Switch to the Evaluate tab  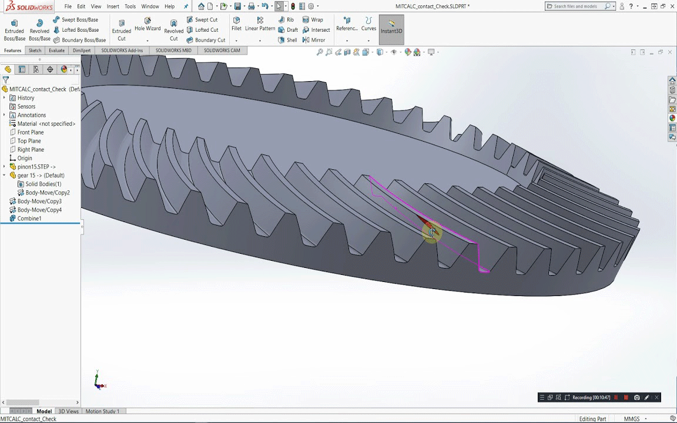(x=56, y=51)
